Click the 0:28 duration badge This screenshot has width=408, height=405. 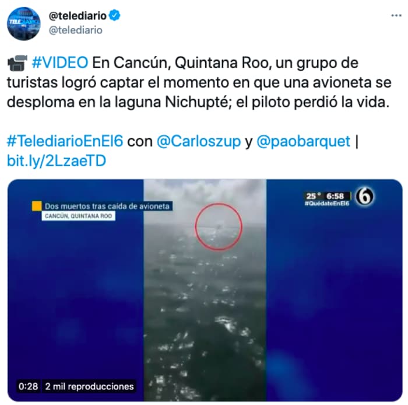tap(29, 386)
